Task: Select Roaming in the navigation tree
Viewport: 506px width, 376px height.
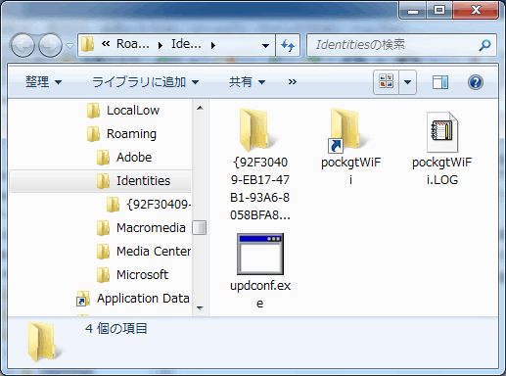Action: click(132, 134)
